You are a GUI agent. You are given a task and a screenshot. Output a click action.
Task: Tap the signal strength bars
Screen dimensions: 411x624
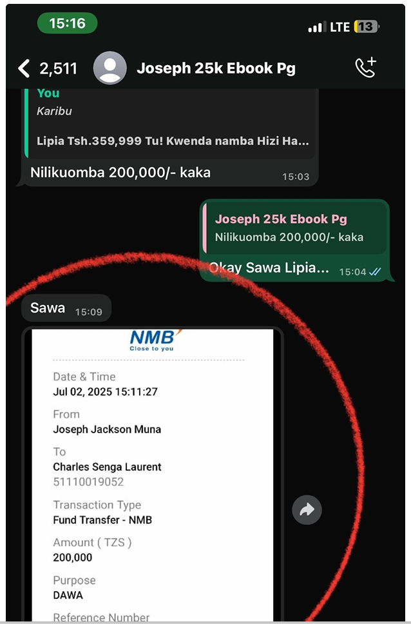click(x=317, y=27)
